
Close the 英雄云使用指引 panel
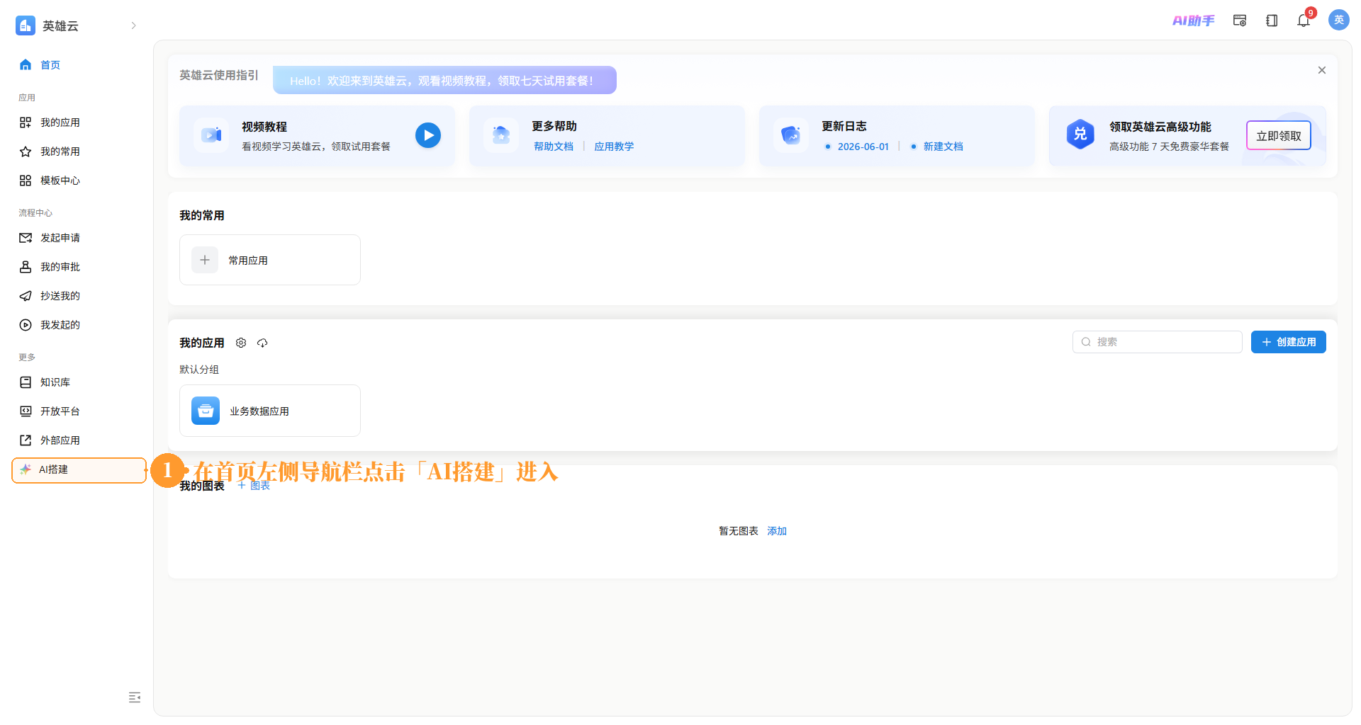(x=1322, y=70)
